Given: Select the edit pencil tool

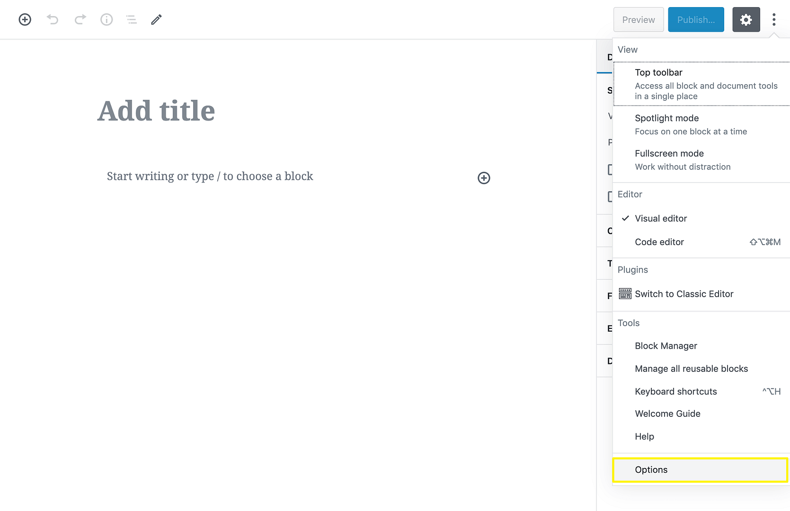Looking at the screenshot, I should tap(156, 19).
